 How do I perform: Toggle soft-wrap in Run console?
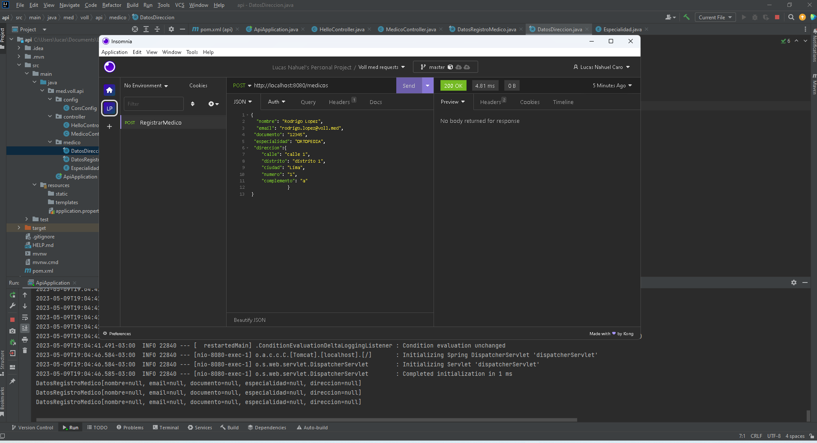[25, 318]
